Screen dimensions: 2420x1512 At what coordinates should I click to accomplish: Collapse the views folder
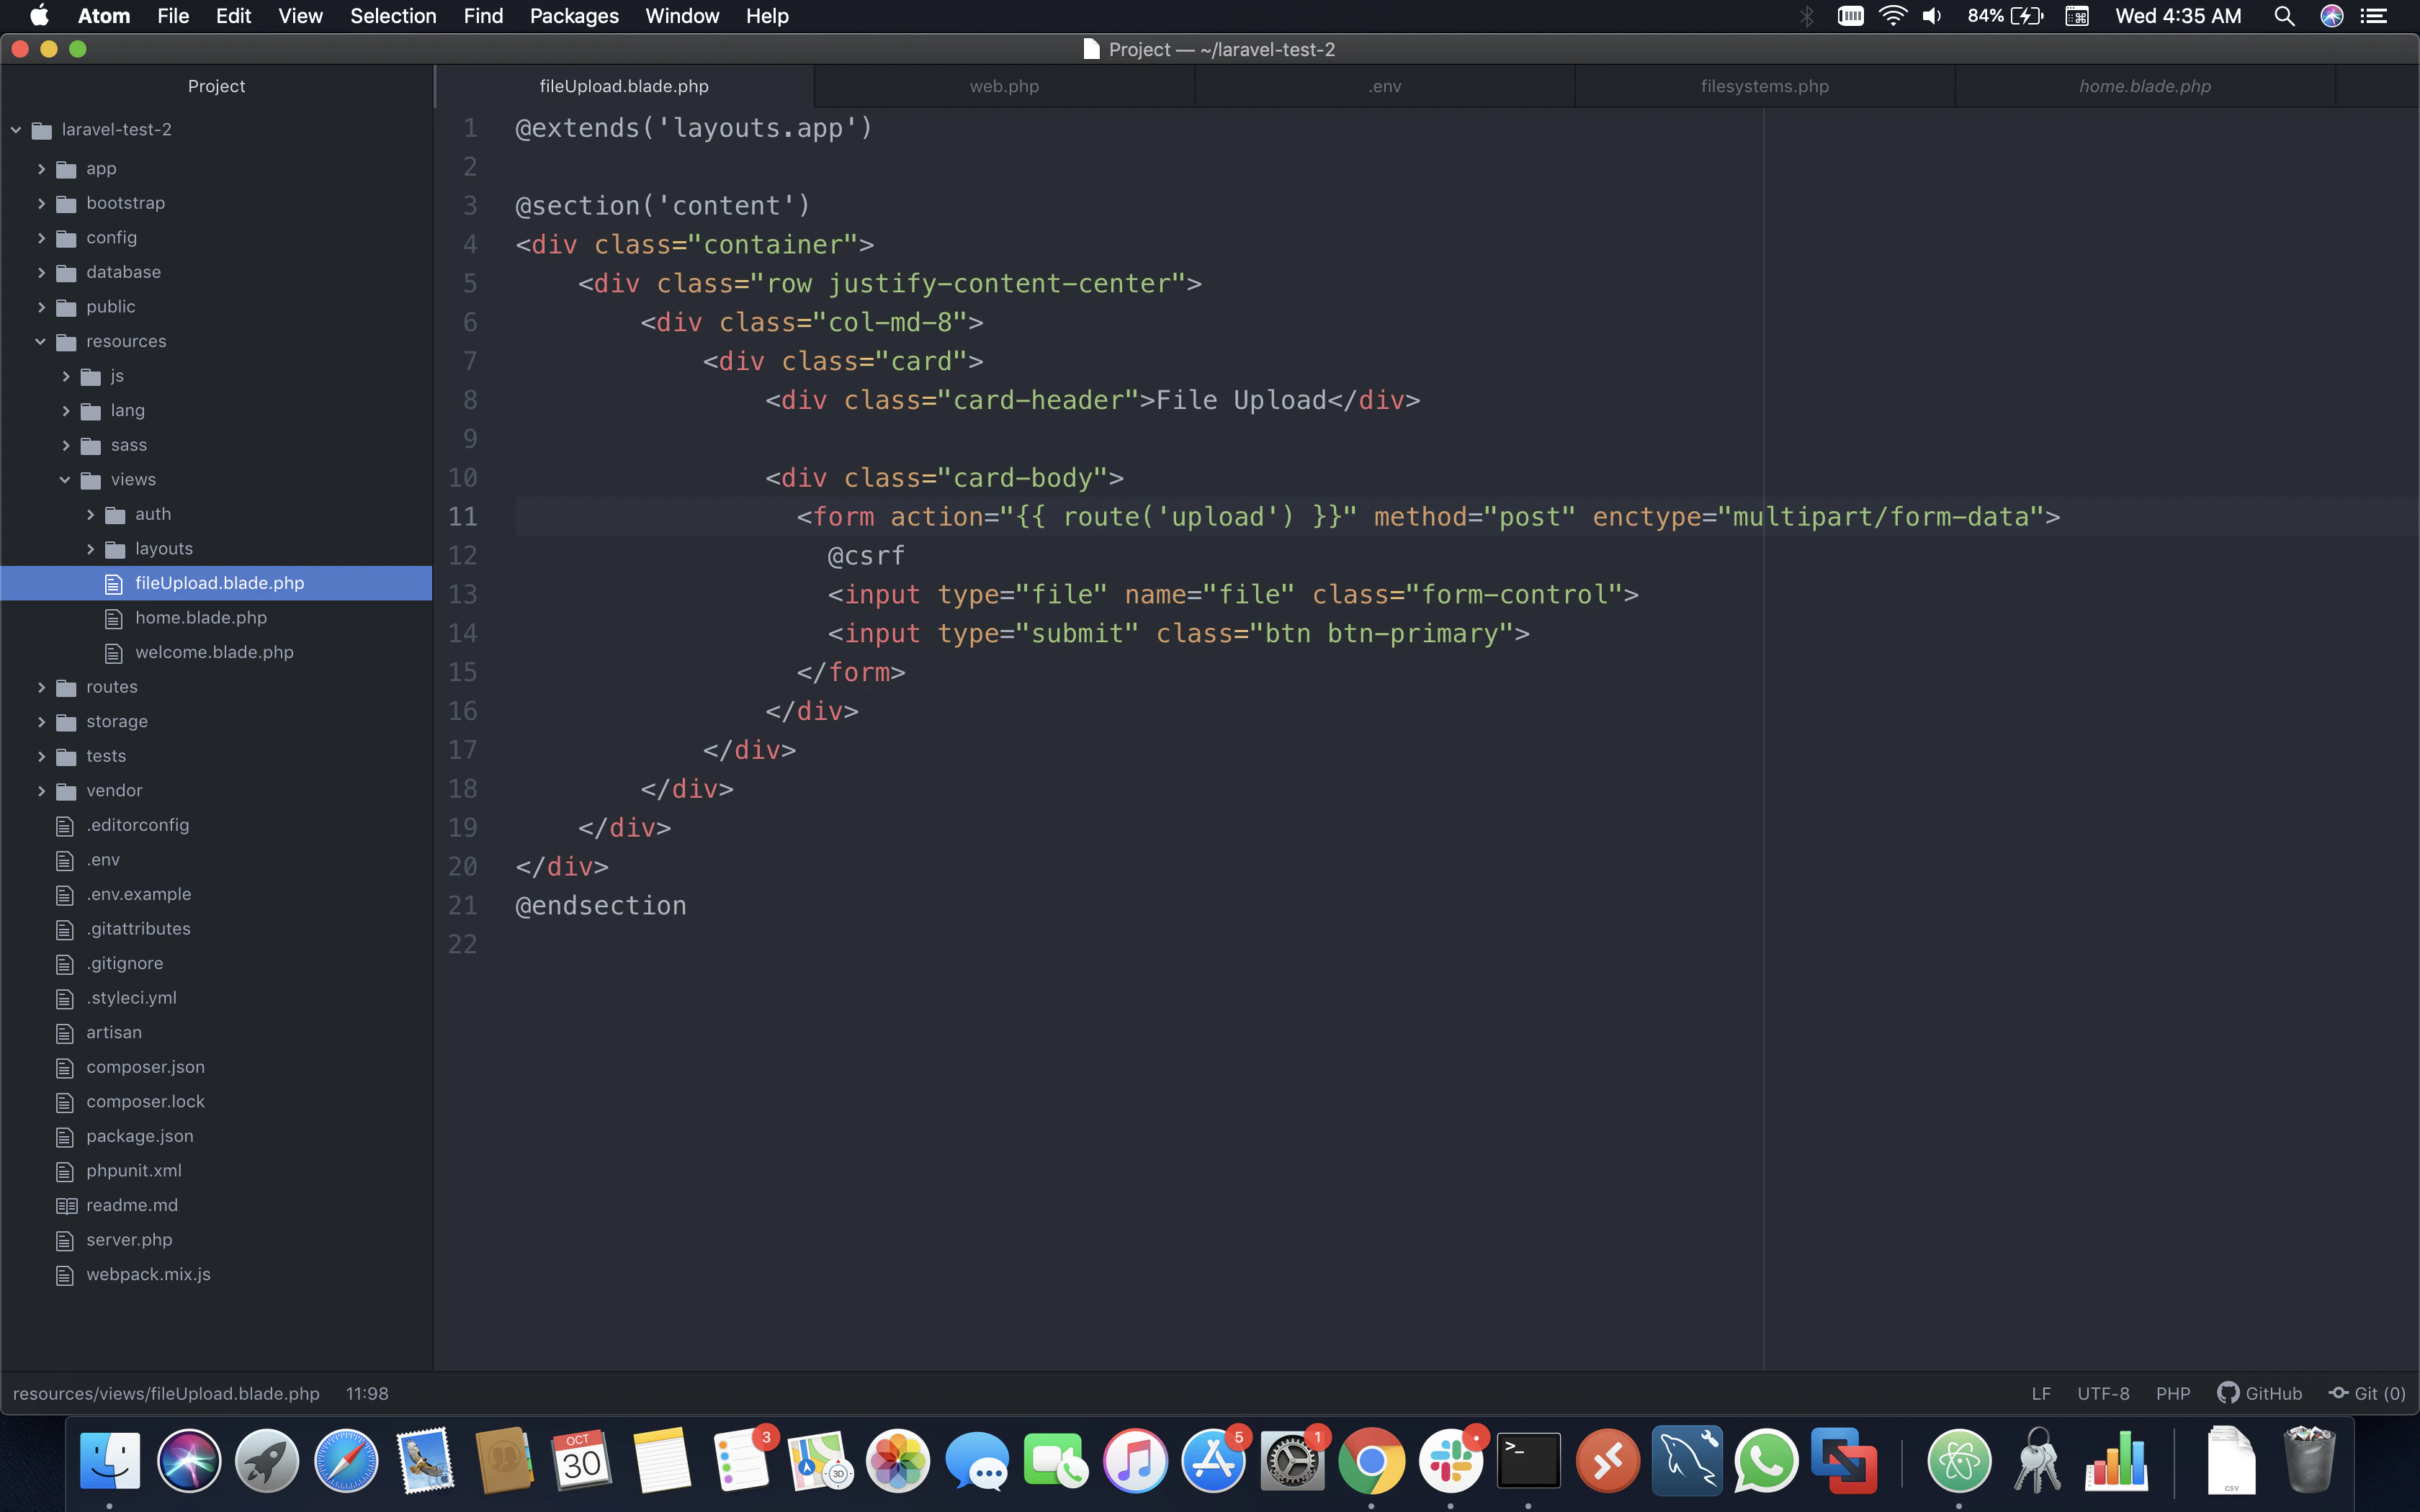point(65,480)
